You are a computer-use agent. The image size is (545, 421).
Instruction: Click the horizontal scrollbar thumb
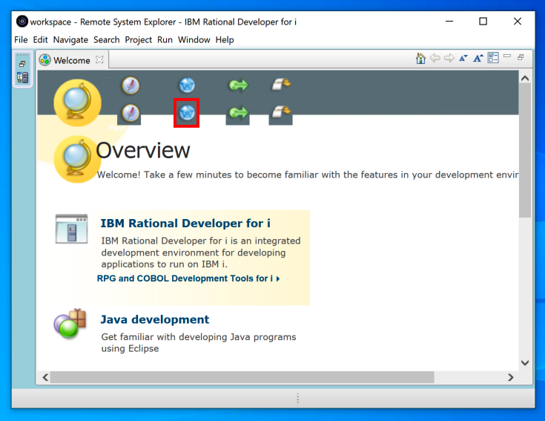point(241,377)
